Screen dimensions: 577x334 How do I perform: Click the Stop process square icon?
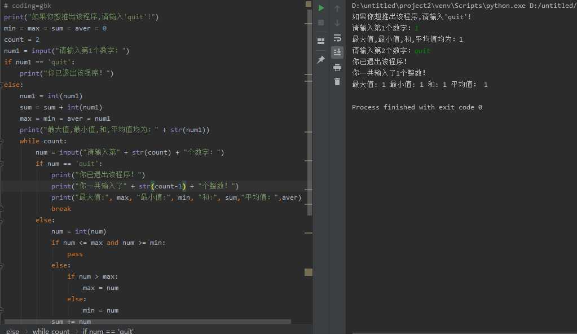point(321,23)
